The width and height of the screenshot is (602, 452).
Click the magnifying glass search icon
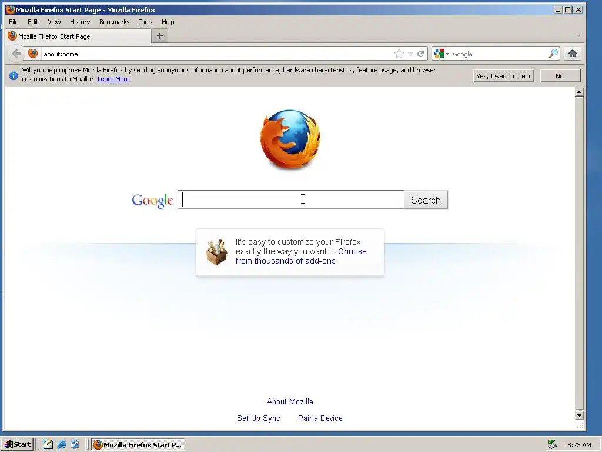click(x=553, y=54)
